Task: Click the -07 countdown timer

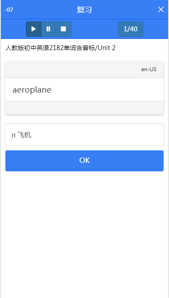Action: (x=9, y=10)
